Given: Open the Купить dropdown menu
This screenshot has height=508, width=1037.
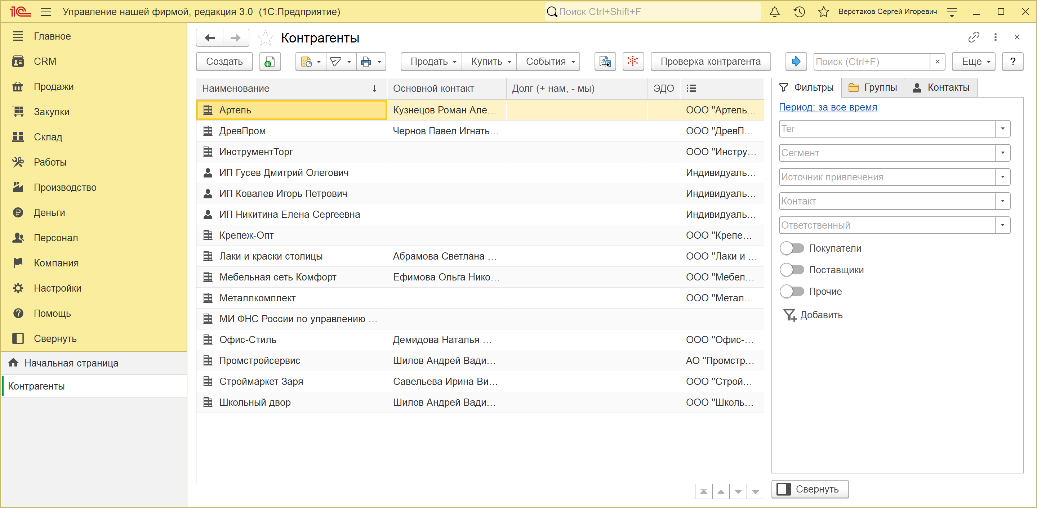Looking at the screenshot, I should (490, 62).
